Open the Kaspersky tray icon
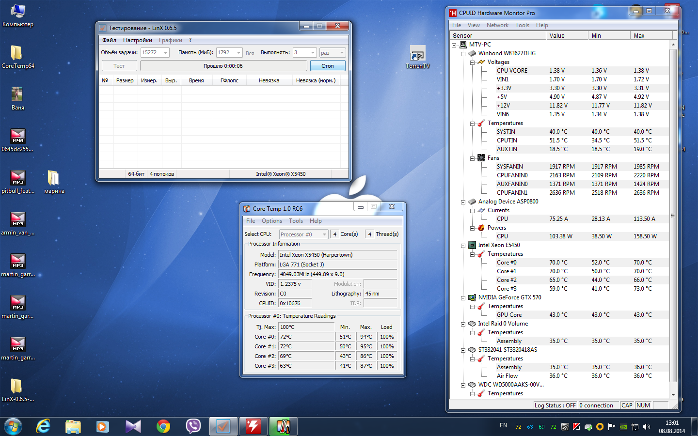Image resolution: width=698 pixels, height=436 pixels. (x=576, y=427)
